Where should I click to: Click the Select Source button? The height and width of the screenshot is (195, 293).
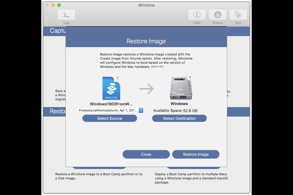coord(110,118)
